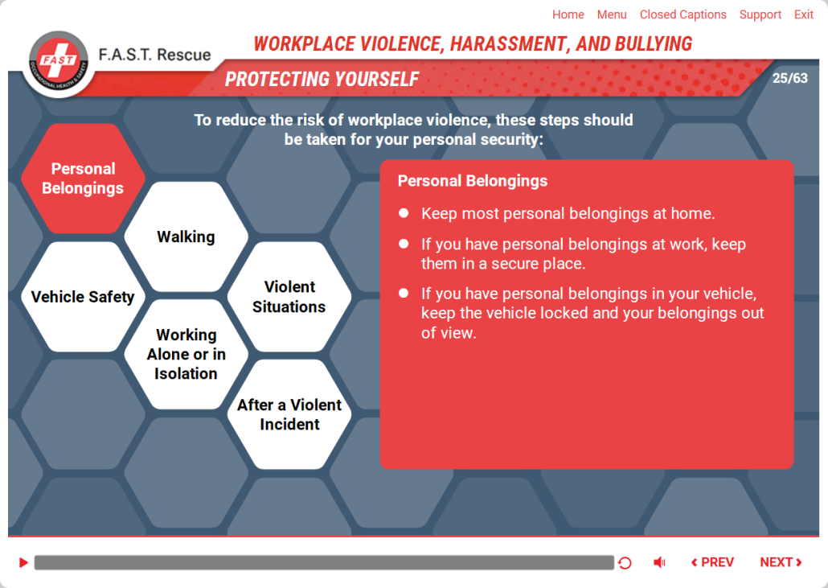The width and height of the screenshot is (828, 588).
Task: Click the course title 'Workplace Violence, Harassment, and Bullying'
Action: click(473, 44)
